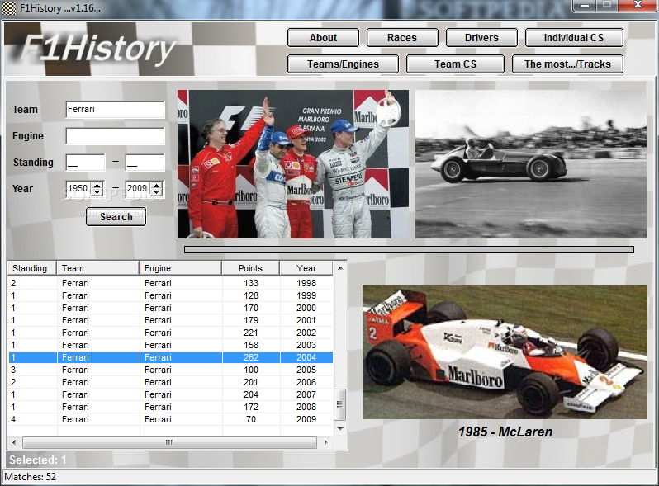Viewport: 659px width, 486px height.
Task: Open the About section
Action: [x=323, y=38]
